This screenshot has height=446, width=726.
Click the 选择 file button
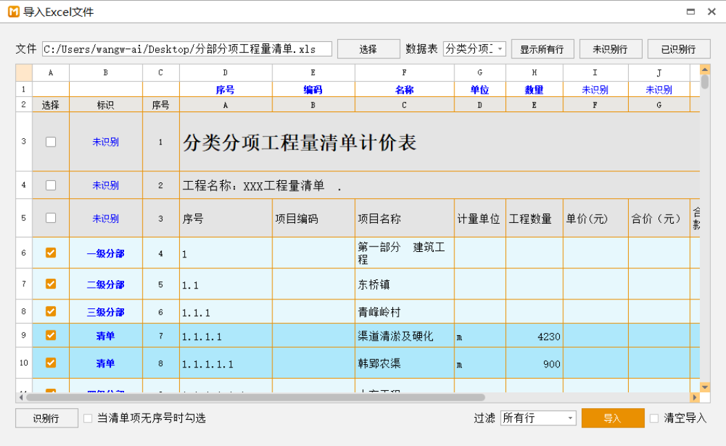point(368,49)
